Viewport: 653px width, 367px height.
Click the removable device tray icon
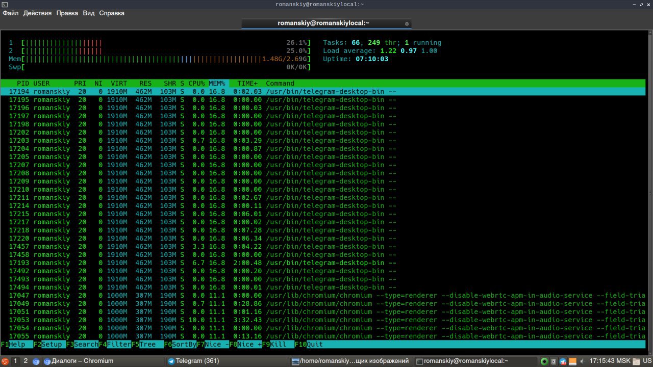point(554,361)
